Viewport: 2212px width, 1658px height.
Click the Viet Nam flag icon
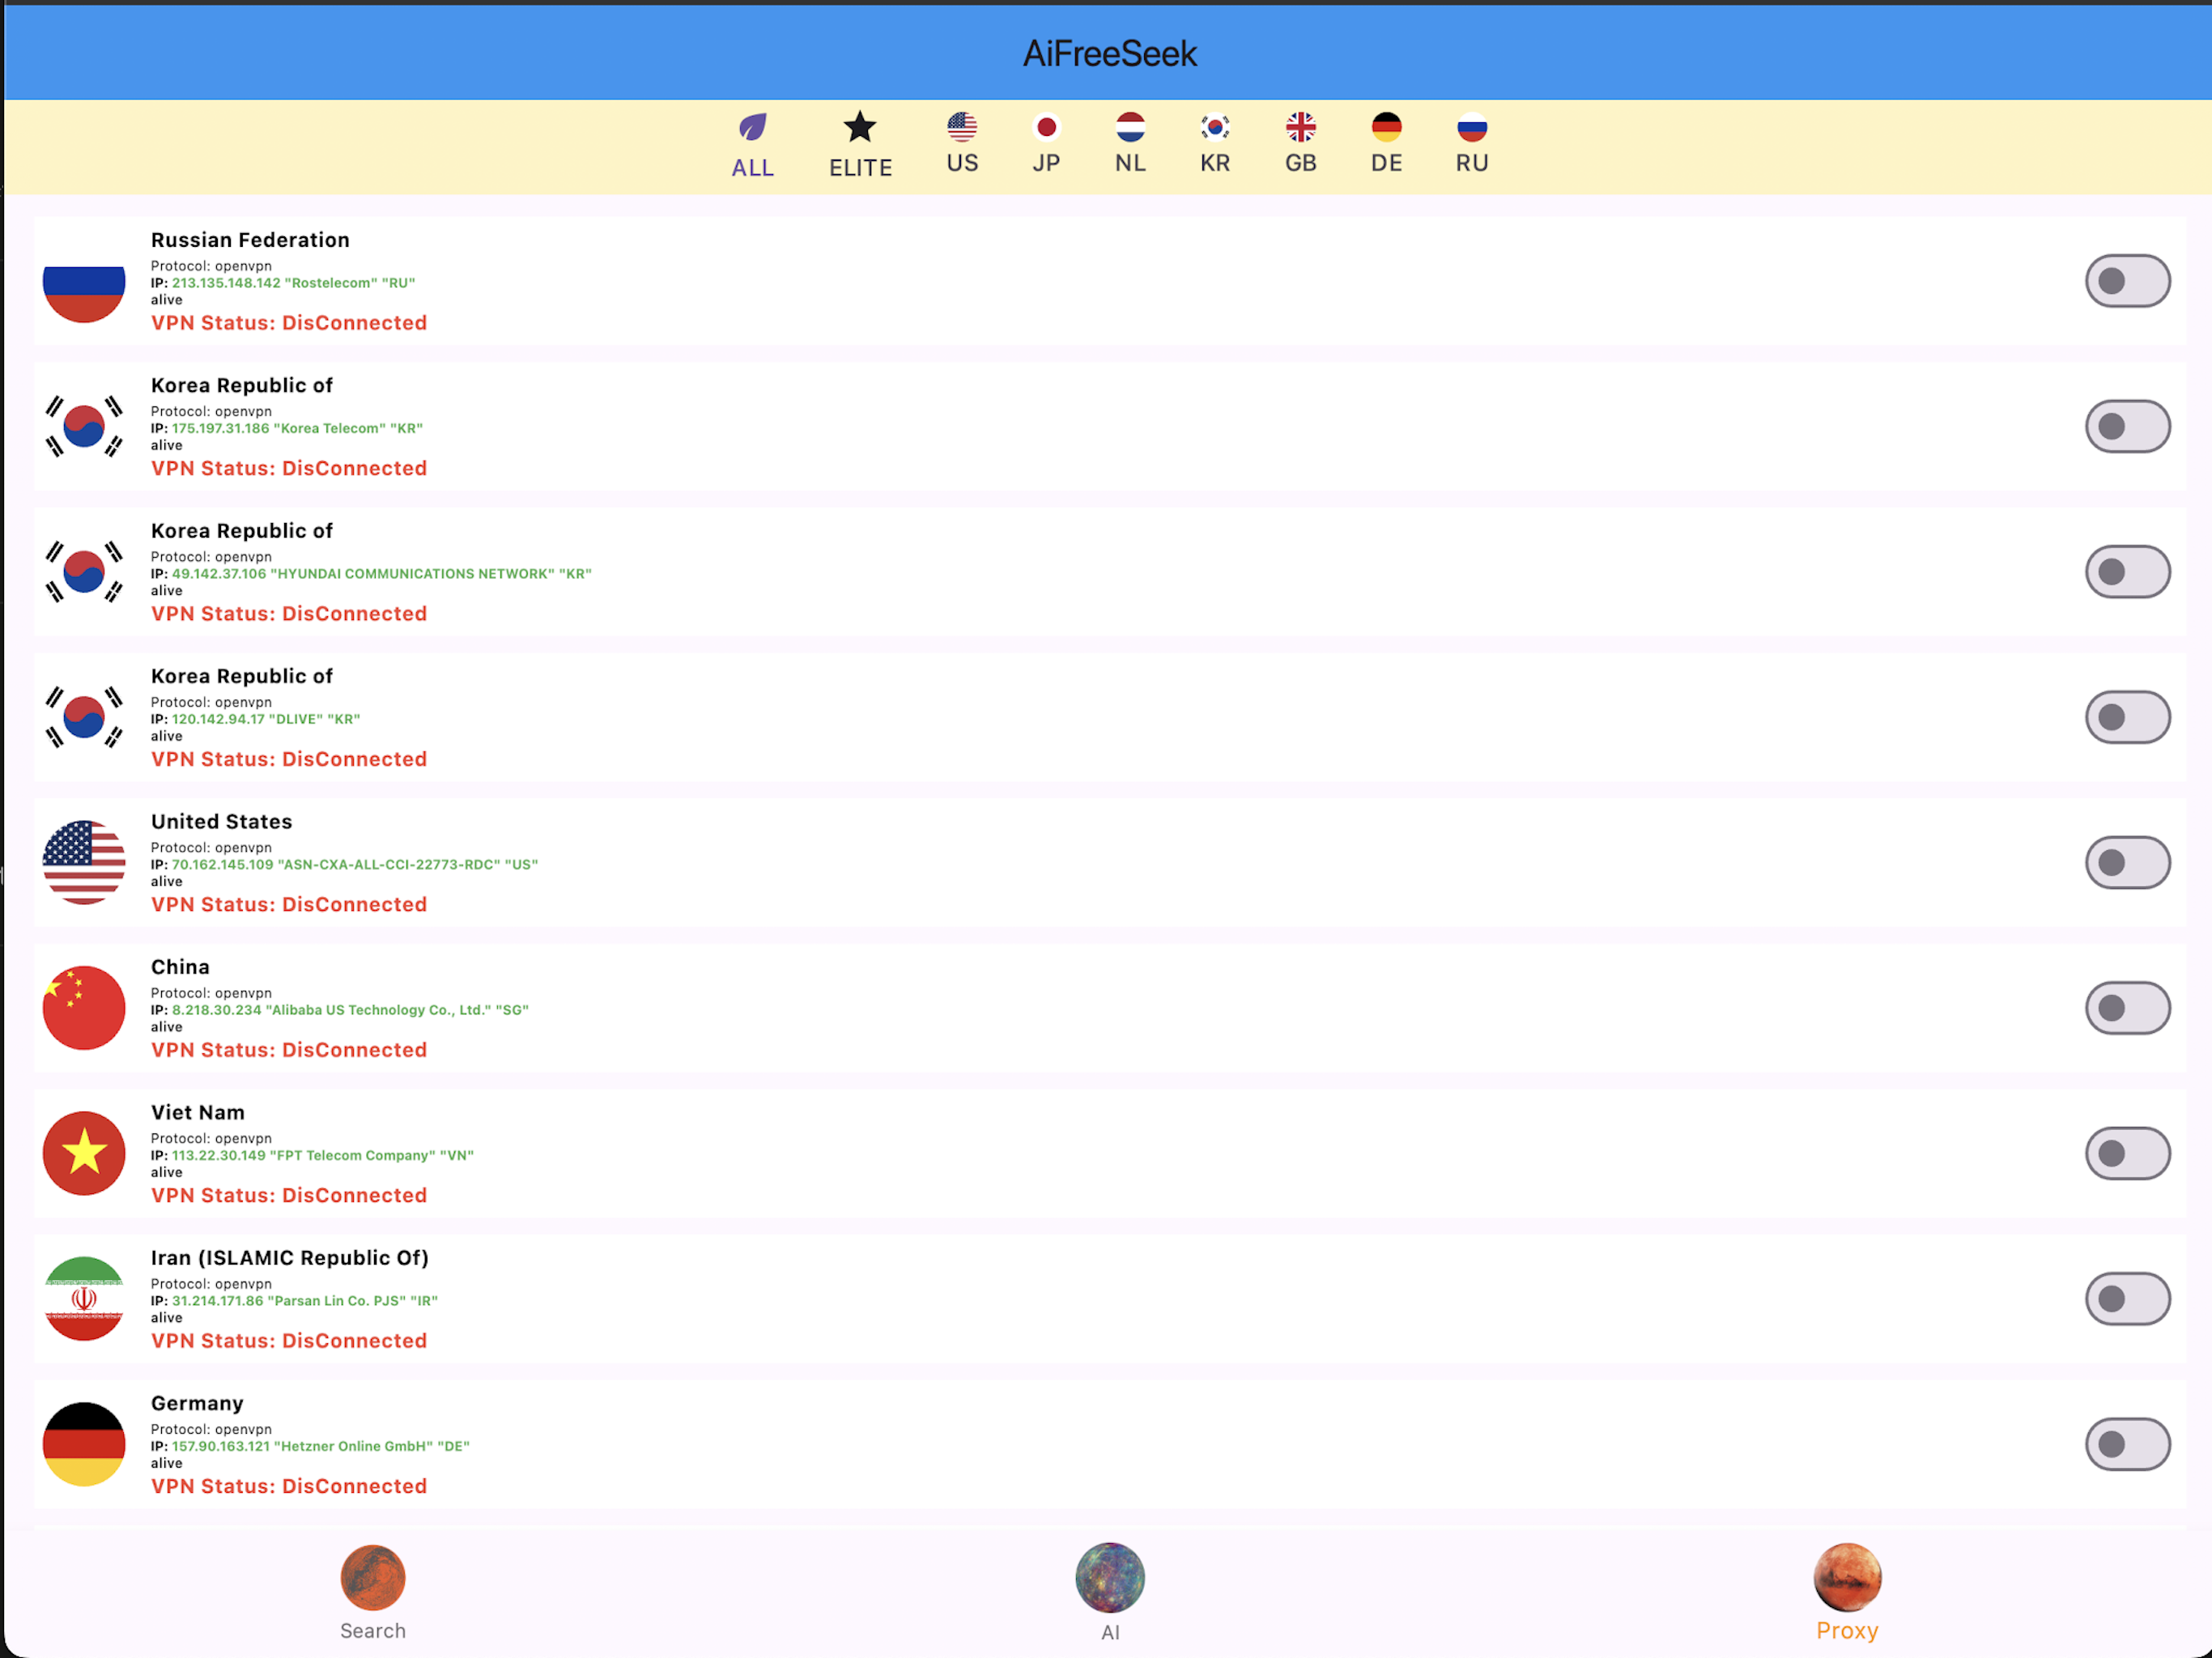click(x=84, y=1154)
